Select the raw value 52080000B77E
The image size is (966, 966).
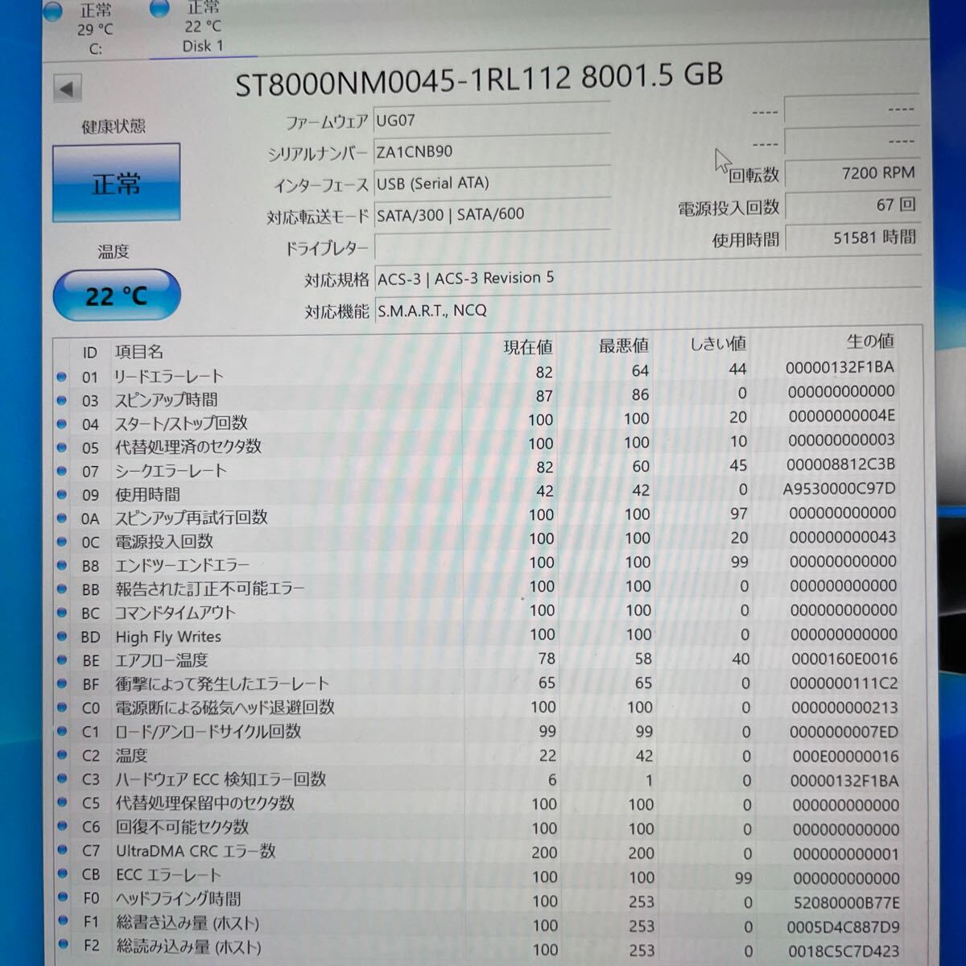tap(847, 902)
